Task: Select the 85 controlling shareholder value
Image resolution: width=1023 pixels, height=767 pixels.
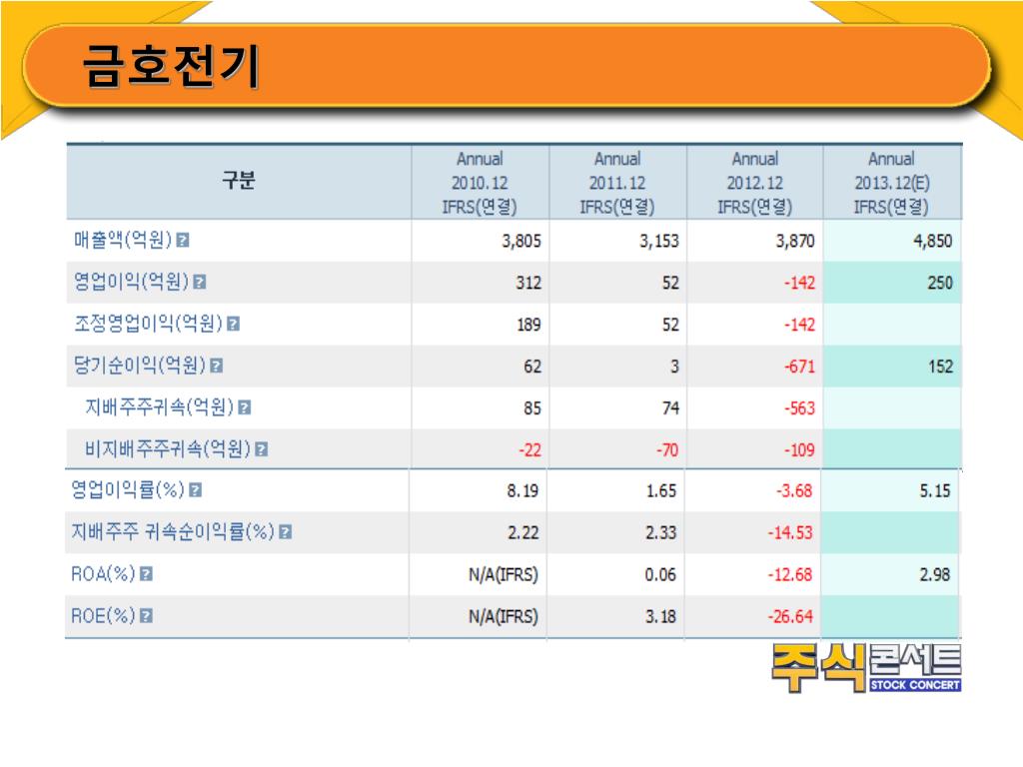Action: point(532,408)
